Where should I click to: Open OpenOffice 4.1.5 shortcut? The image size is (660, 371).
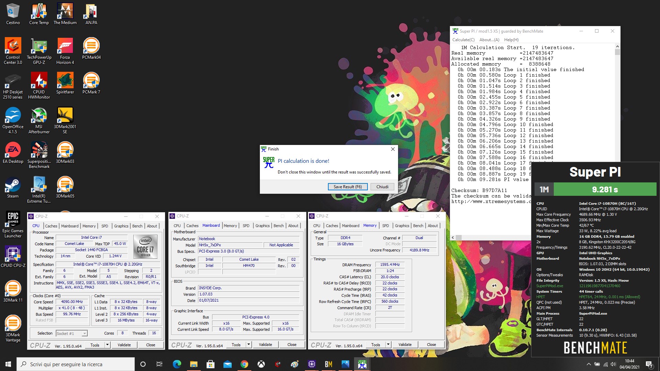(13, 120)
